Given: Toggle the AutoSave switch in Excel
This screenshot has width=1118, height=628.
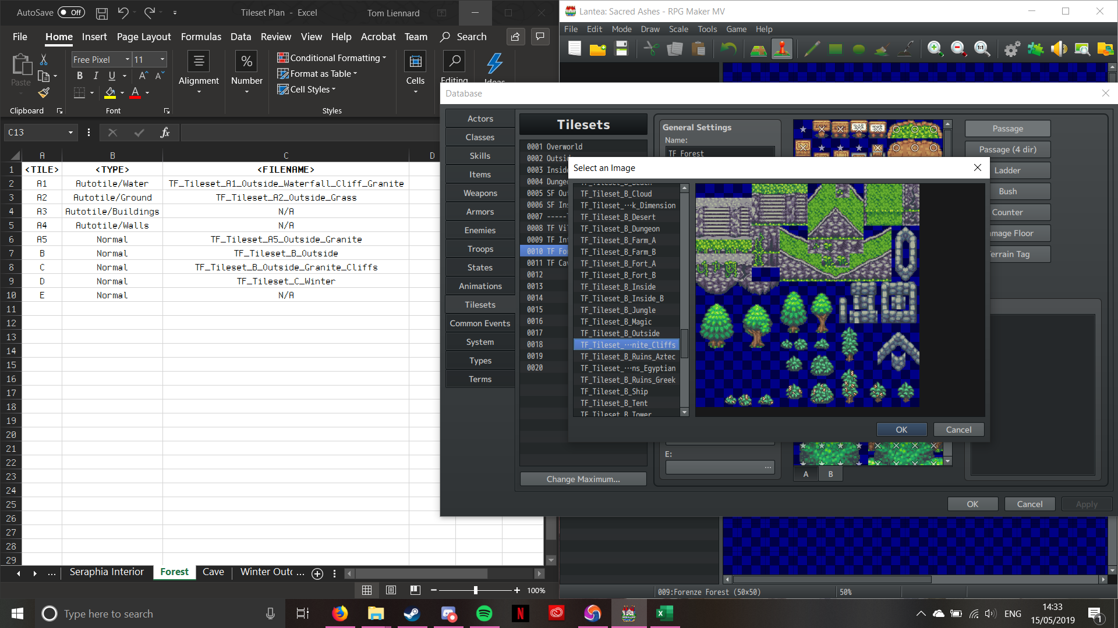Looking at the screenshot, I should (x=71, y=13).
